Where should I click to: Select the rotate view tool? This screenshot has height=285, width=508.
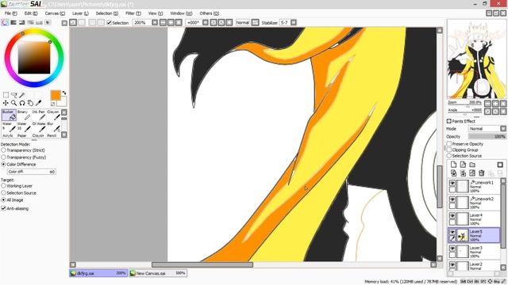22,103
